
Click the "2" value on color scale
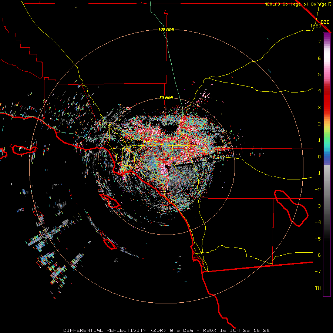tap(319, 124)
